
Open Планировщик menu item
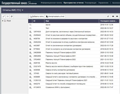90,3
